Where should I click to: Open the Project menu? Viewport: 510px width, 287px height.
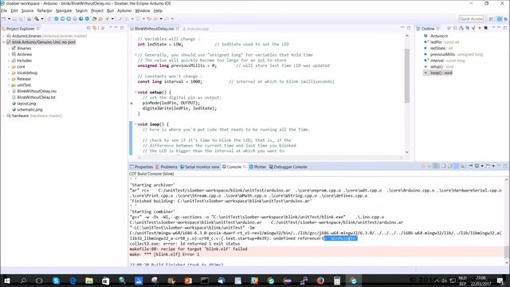tap(97, 10)
